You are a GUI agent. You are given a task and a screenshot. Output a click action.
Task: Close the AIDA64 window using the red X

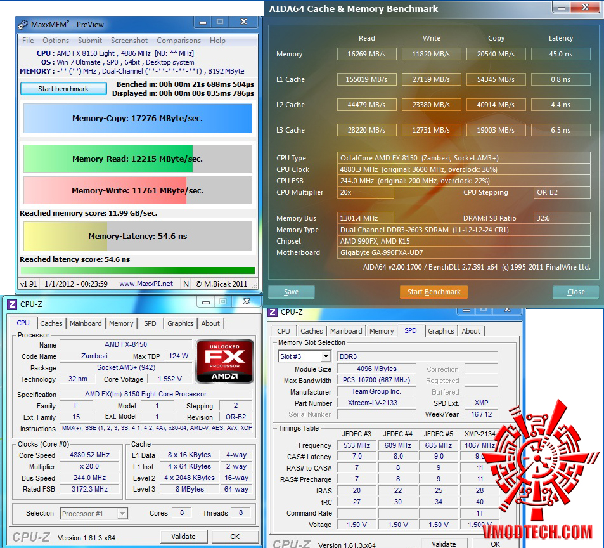585,8
